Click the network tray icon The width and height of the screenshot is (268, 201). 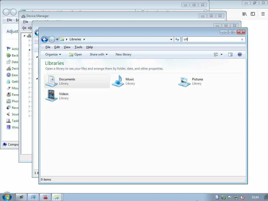point(236,197)
